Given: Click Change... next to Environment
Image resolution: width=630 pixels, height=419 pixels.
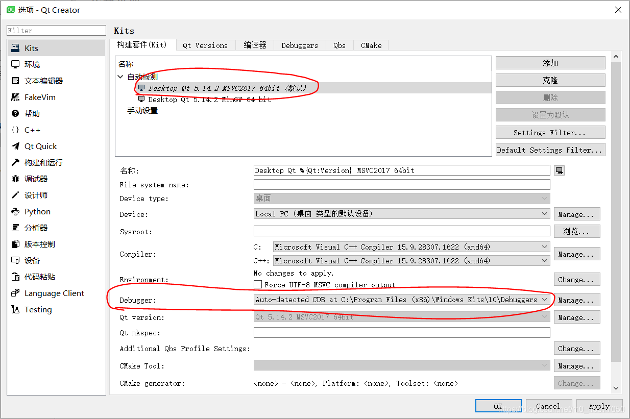Looking at the screenshot, I should 577,279.
